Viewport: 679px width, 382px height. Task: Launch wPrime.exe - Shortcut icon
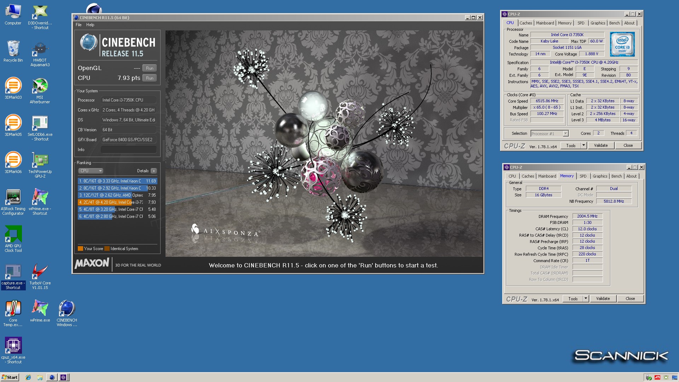point(40,202)
